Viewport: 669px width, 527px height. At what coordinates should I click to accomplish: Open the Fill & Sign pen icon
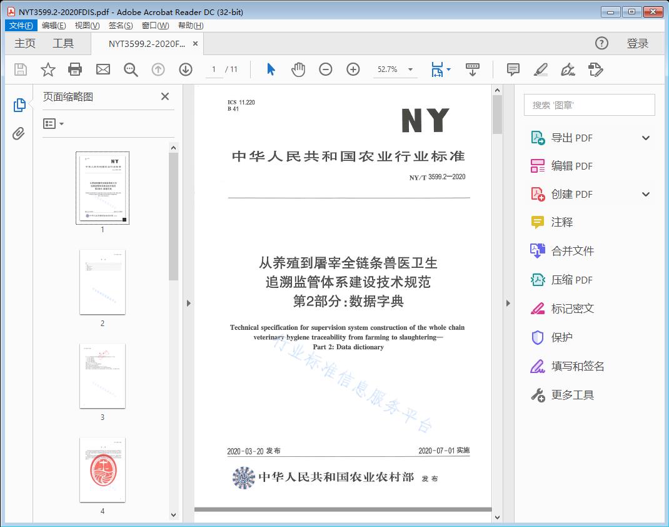568,69
